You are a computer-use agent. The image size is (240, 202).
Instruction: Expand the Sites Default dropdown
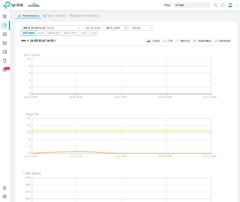191,5
